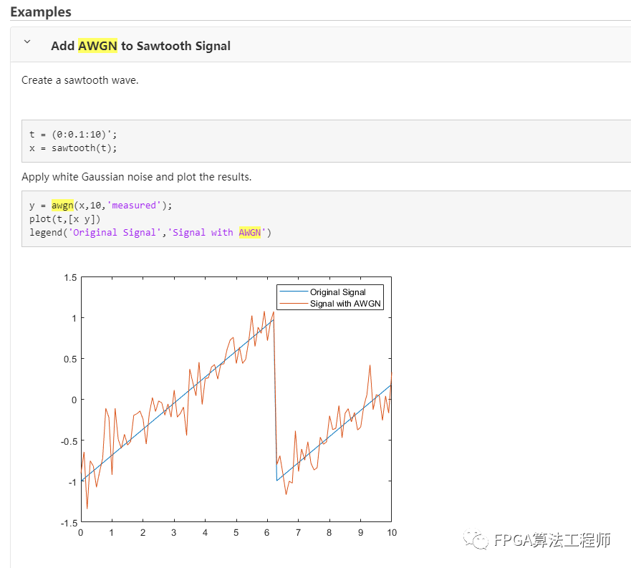Click the sawtooth(t) code line
The width and height of the screenshot is (631, 568).
(72, 148)
